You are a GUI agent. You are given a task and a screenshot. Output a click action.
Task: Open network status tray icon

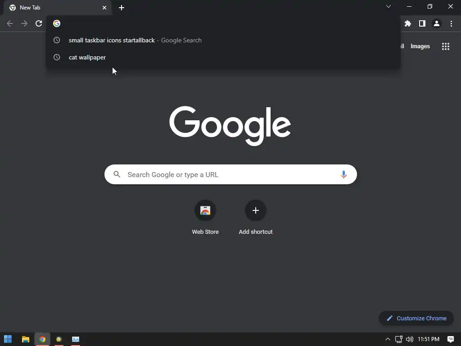pos(399,339)
